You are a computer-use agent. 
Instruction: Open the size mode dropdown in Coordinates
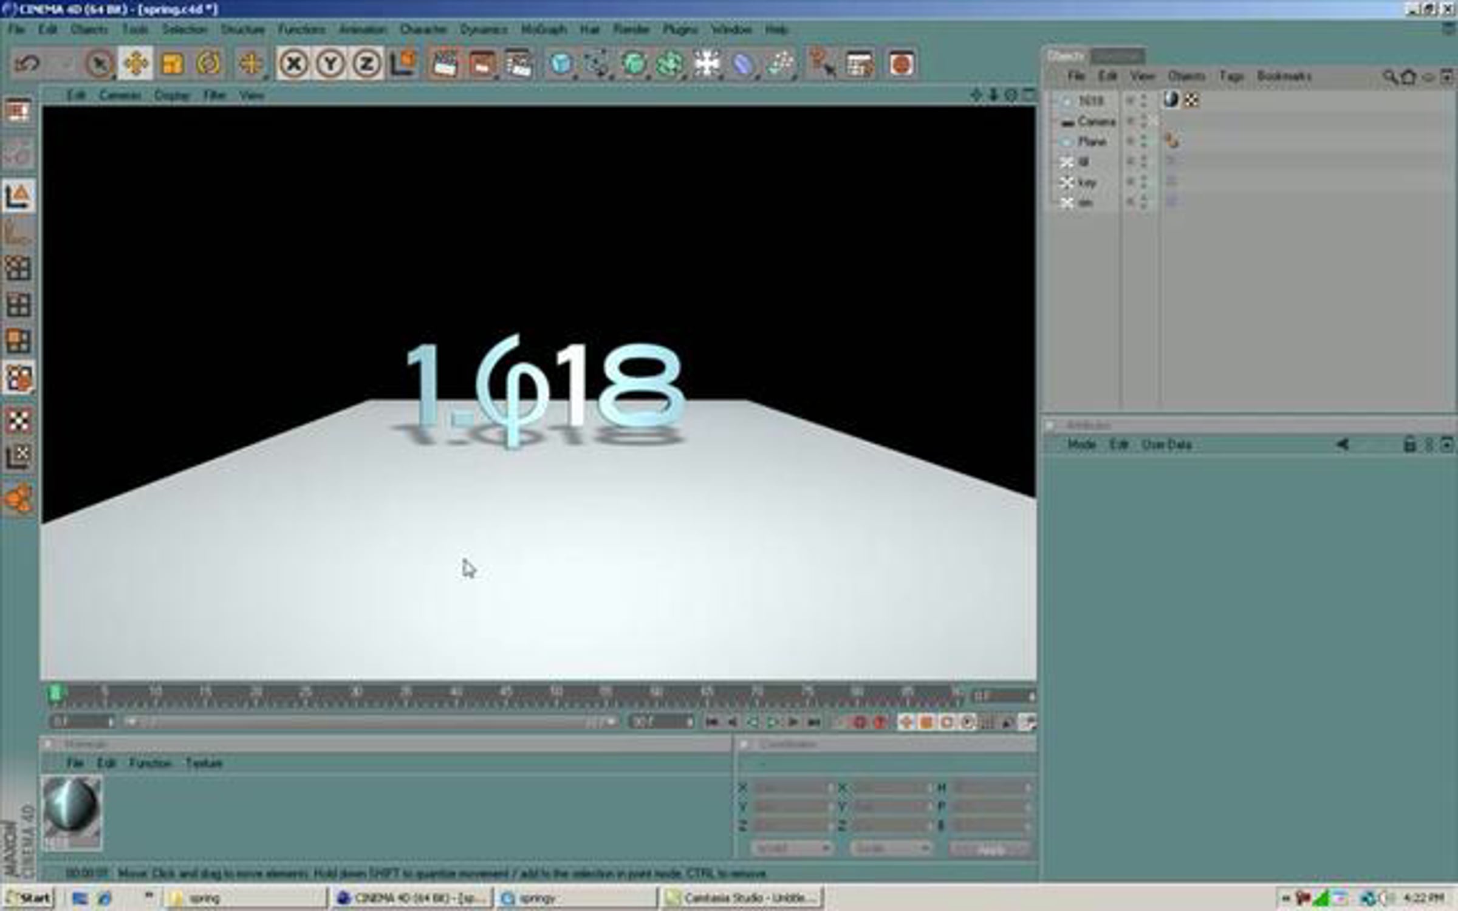pos(891,848)
